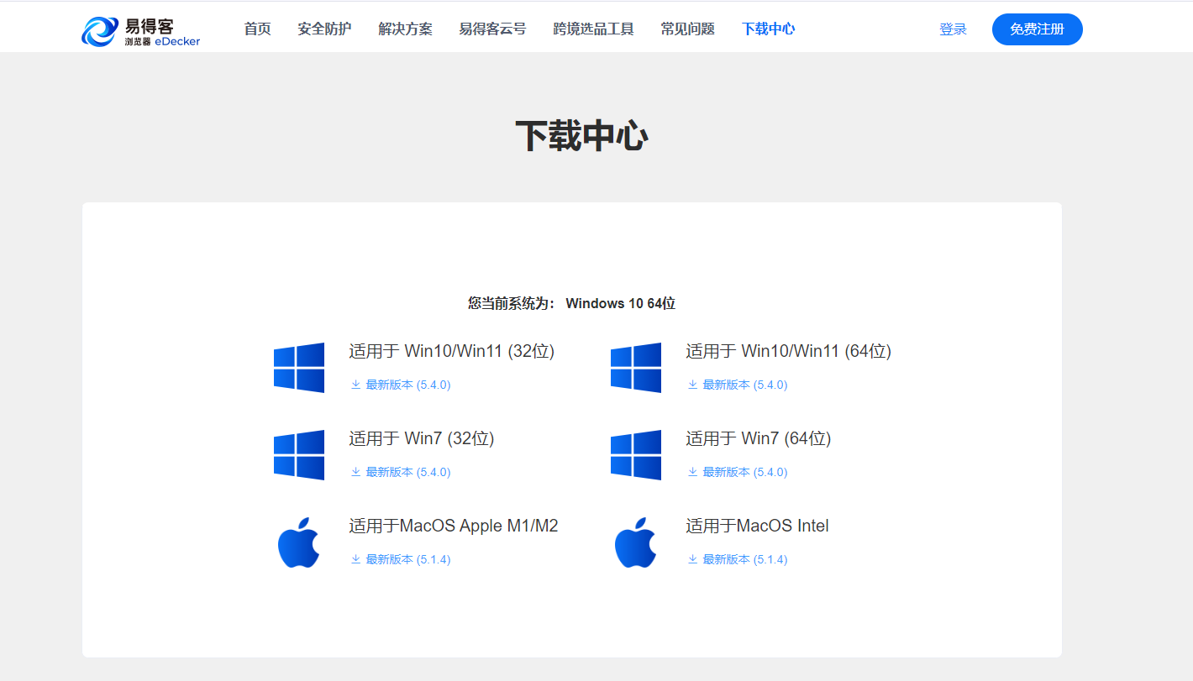Click the 适用于 Win10/Win11 (64位) title

tap(789, 351)
